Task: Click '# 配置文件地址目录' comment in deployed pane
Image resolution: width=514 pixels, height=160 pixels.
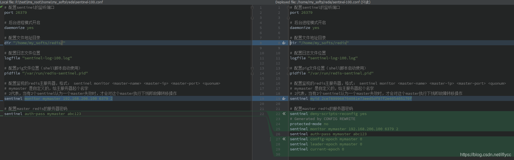Action: [308, 38]
